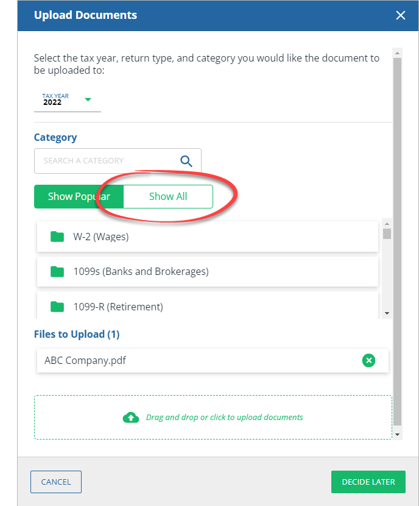The height and width of the screenshot is (506, 419).
Task: Click the cloud upload icon
Action: pyautogui.click(x=131, y=418)
